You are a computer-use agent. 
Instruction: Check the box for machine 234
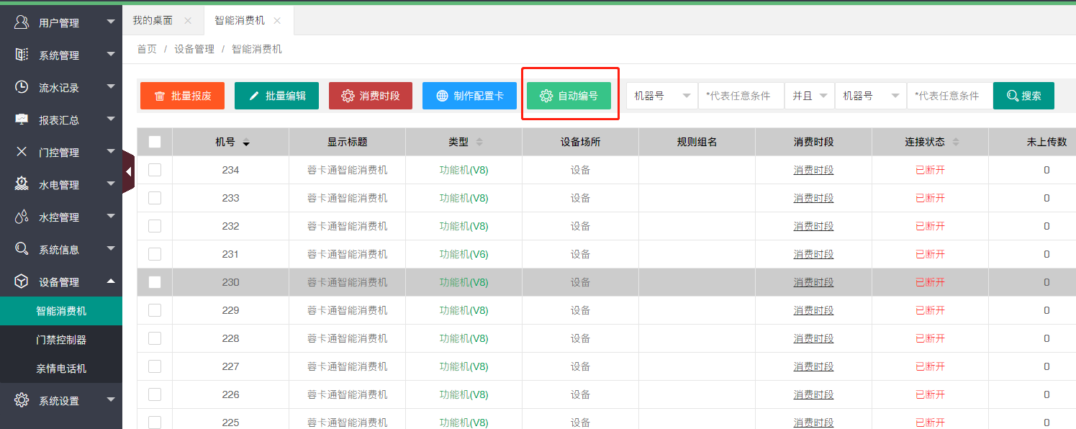155,170
